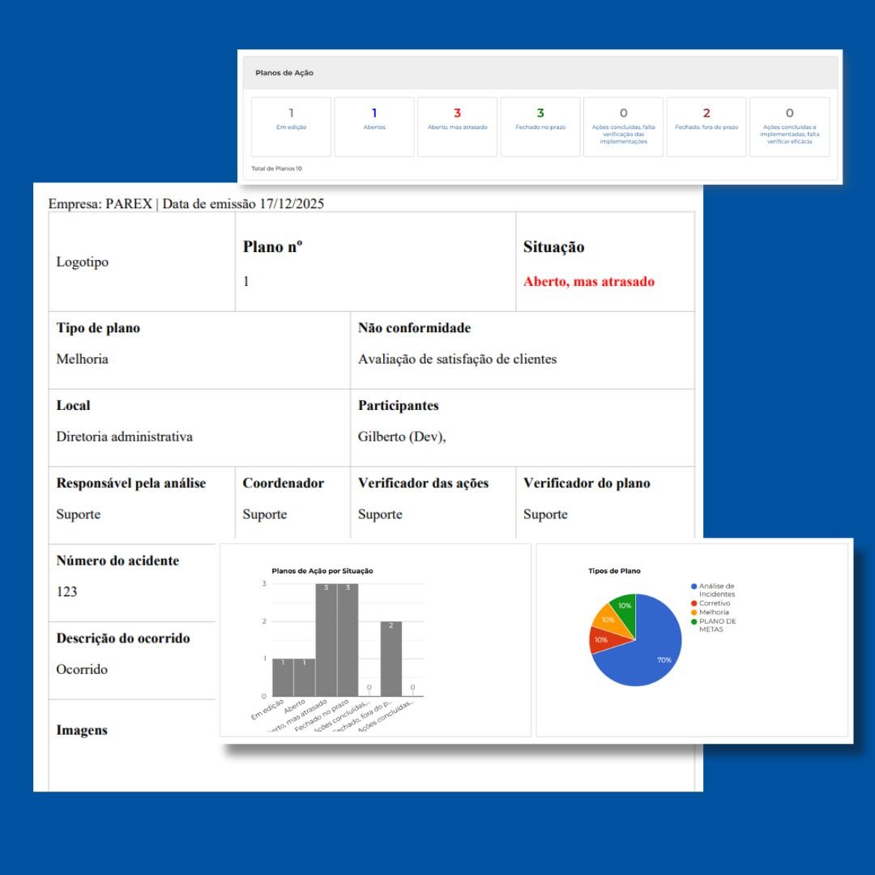Select the "Aberto, mas atrasado" summary card
The image size is (875, 875).
pos(457,126)
